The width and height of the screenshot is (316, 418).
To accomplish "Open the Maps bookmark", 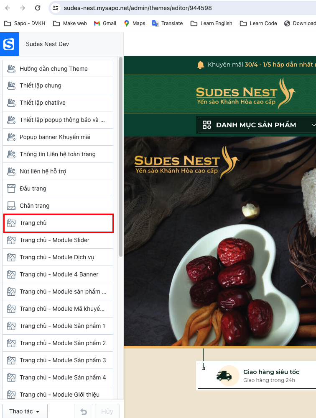I will [x=135, y=23].
